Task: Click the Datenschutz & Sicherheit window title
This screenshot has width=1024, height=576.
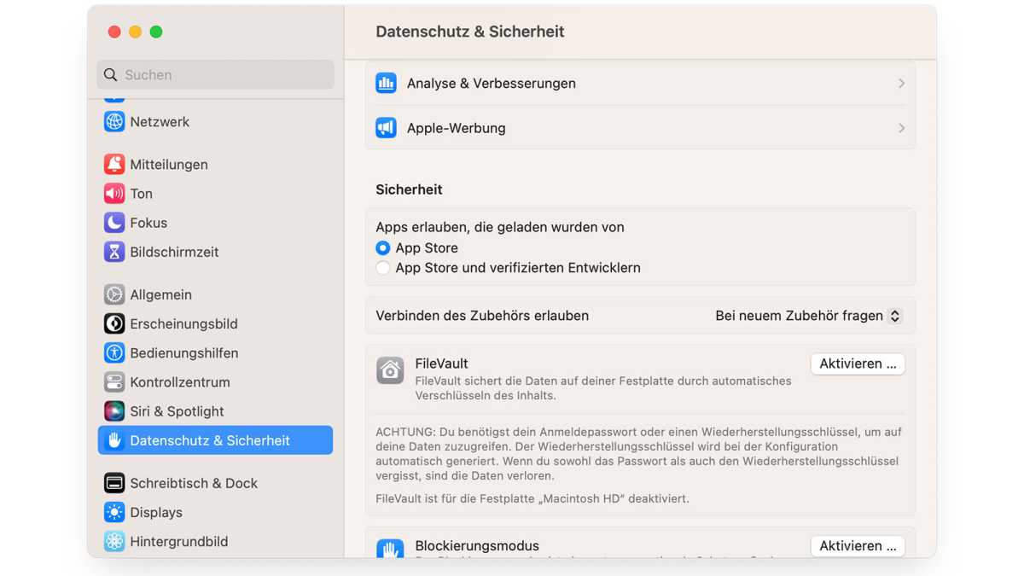Action: (x=470, y=32)
